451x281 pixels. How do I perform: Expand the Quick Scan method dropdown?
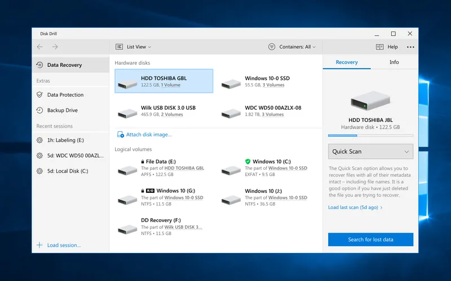coord(370,151)
